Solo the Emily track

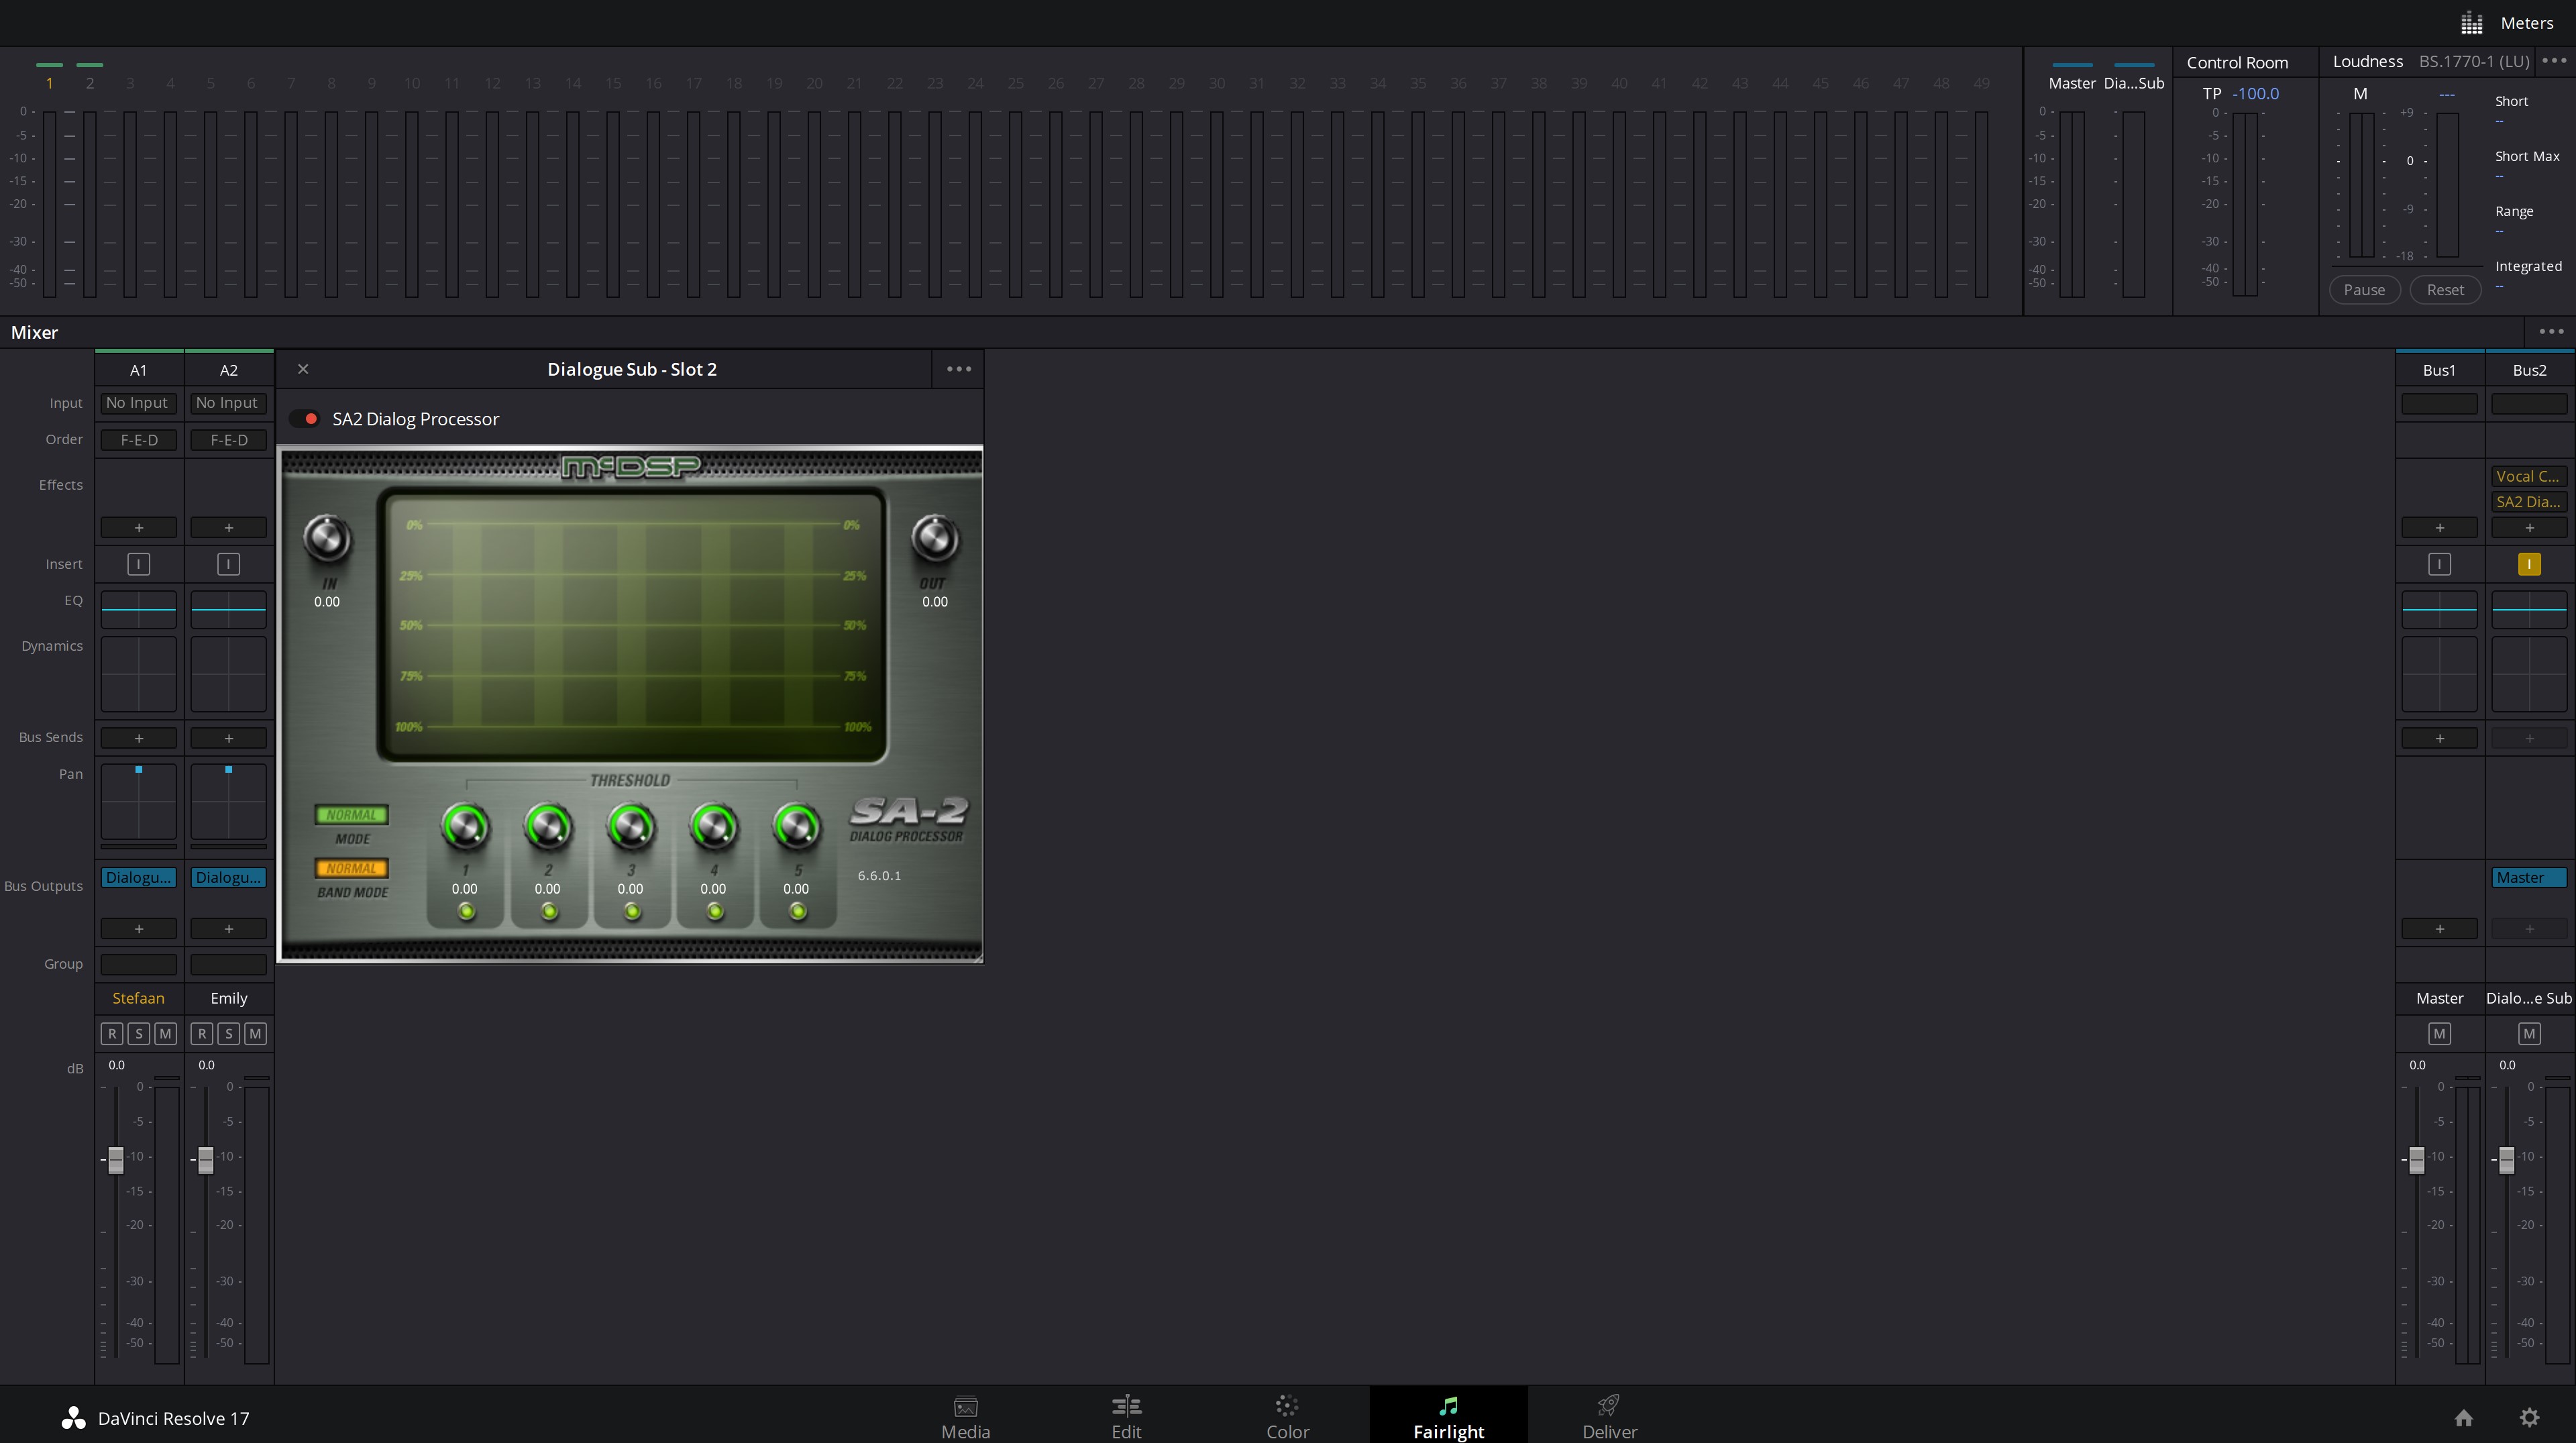tap(229, 1034)
